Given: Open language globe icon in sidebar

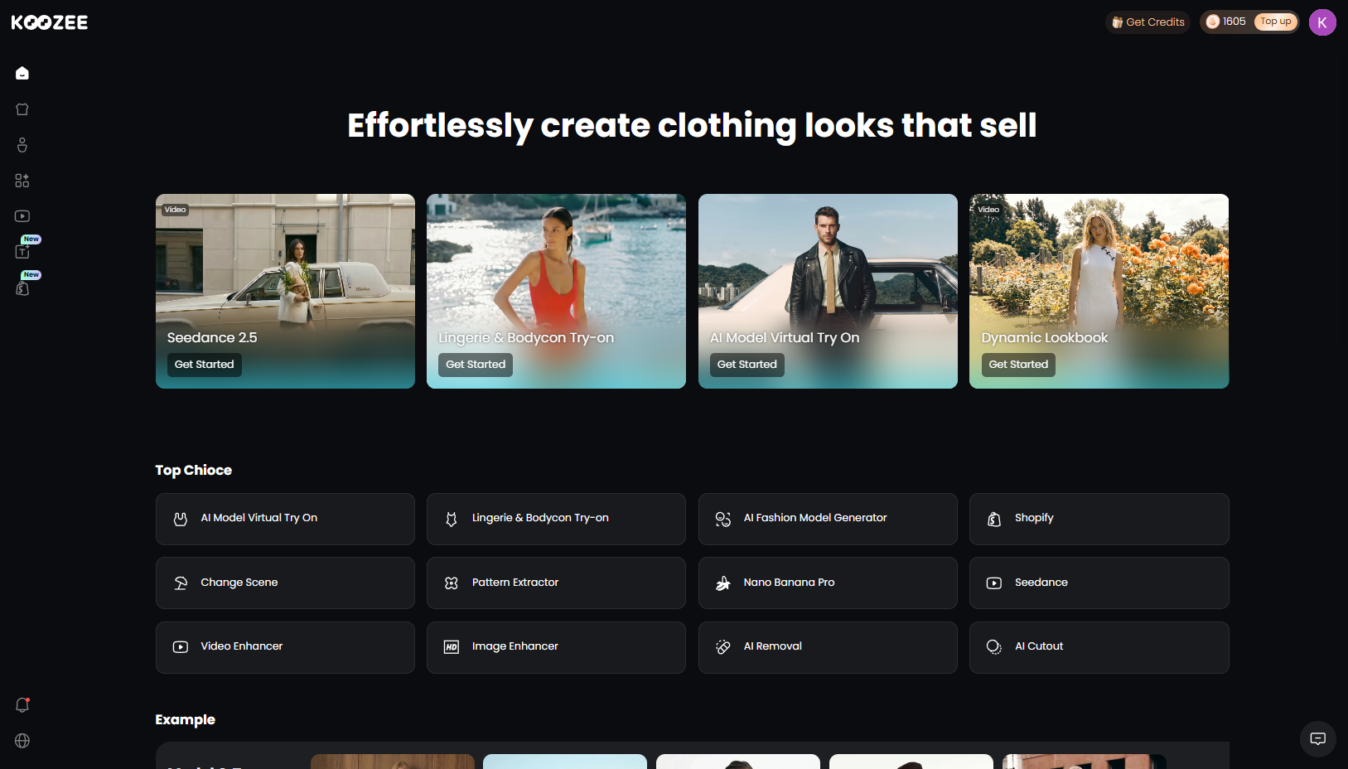Looking at the screenshot, I should point(22,741).
